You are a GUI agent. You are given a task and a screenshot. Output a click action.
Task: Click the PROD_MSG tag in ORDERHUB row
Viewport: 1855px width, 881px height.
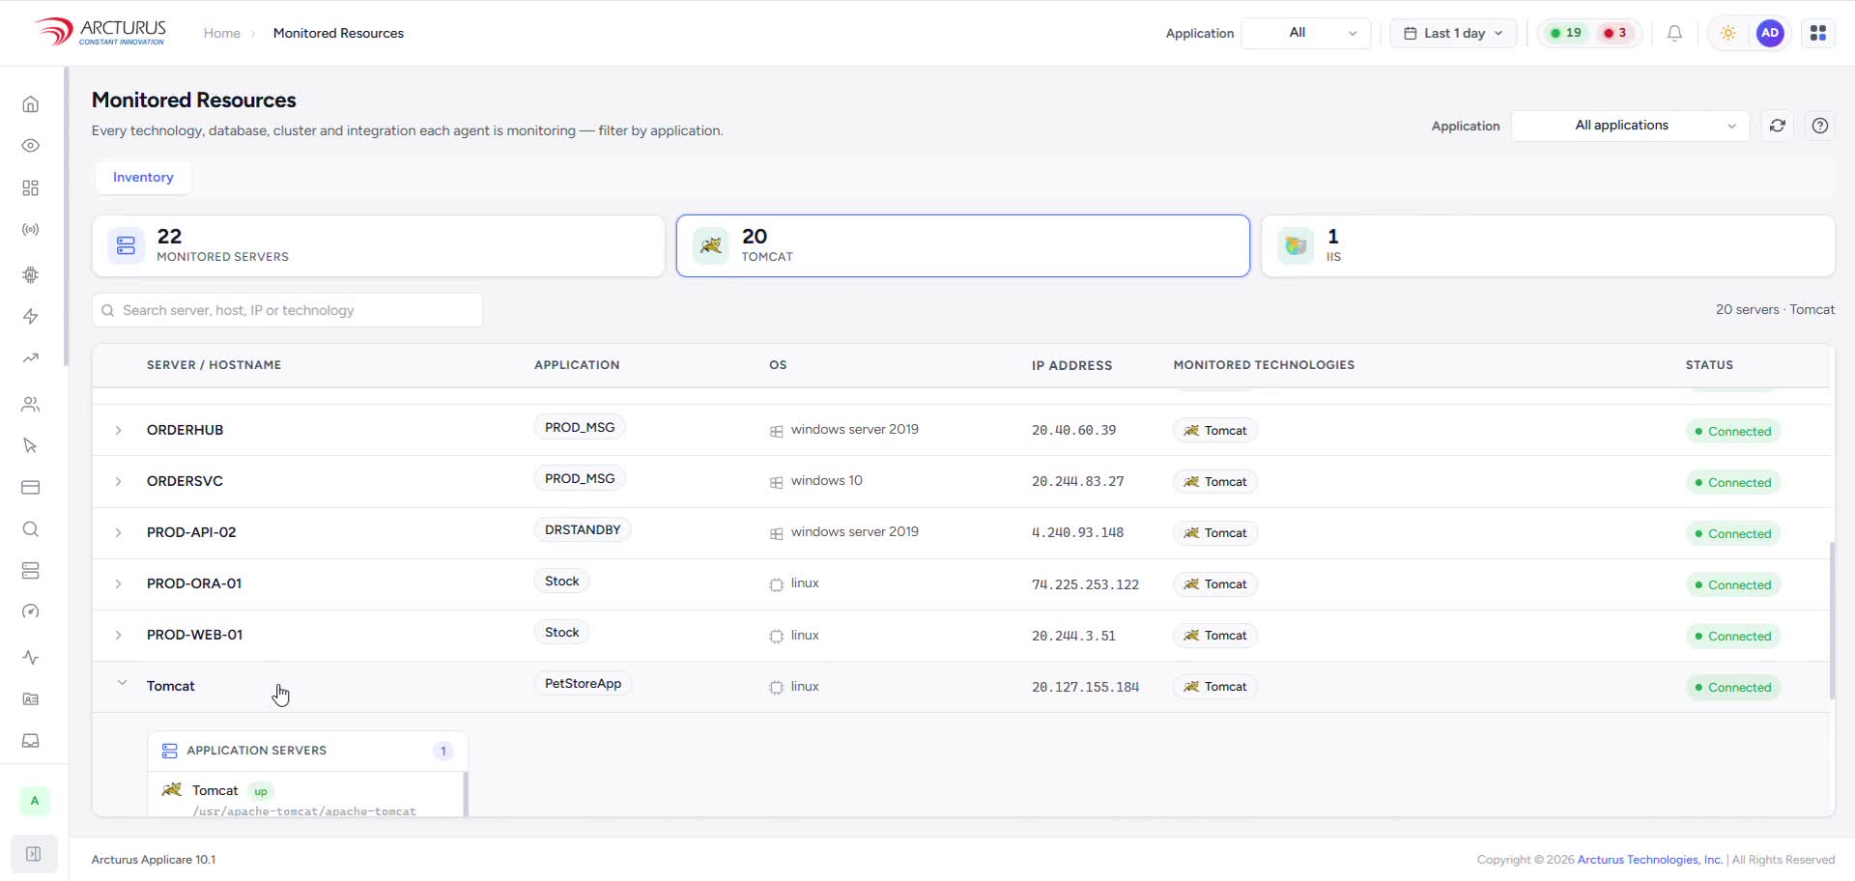(x=580, y=427)
